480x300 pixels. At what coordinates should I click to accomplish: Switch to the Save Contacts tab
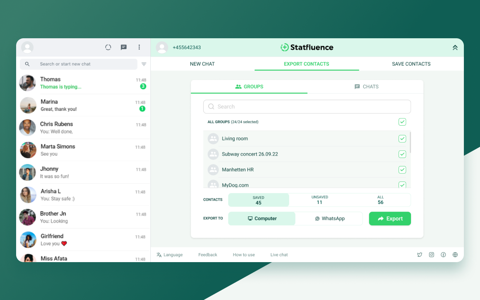411,64
